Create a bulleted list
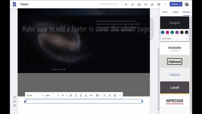The height and width of the screenshot is (114, 202). [110, 95]
